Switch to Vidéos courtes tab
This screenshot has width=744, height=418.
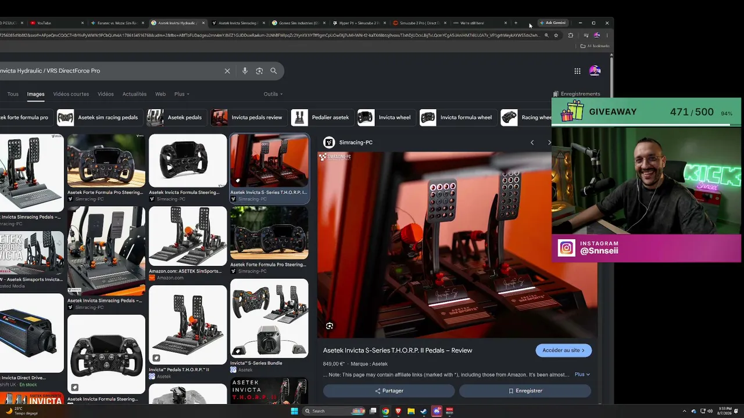71,94
